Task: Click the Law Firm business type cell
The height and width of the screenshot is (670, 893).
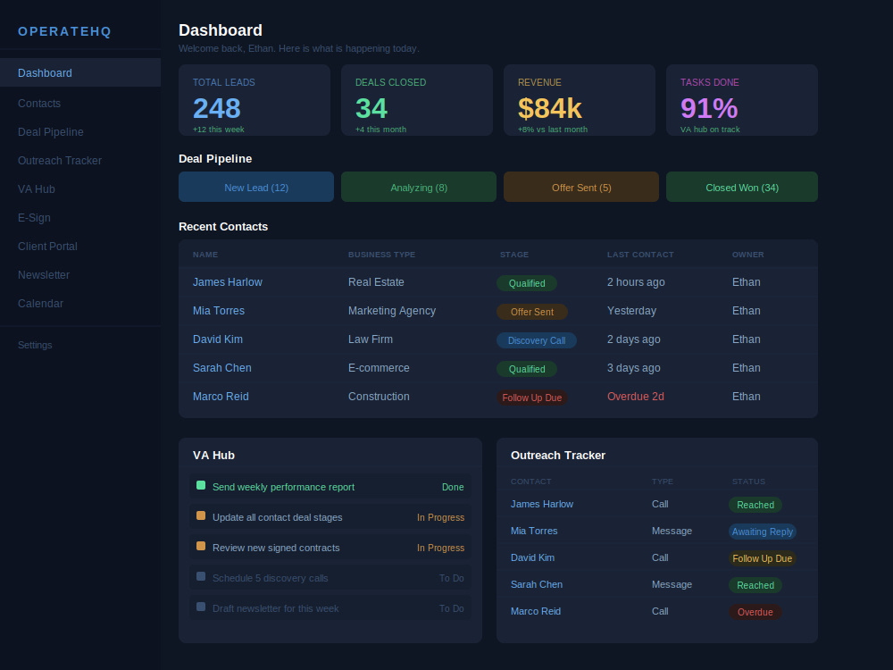Action: pyautogui.click(x=371, y=339)
